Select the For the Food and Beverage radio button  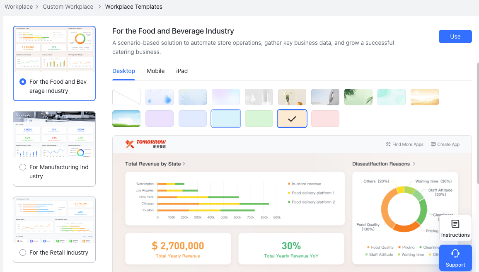coord(23,82)
